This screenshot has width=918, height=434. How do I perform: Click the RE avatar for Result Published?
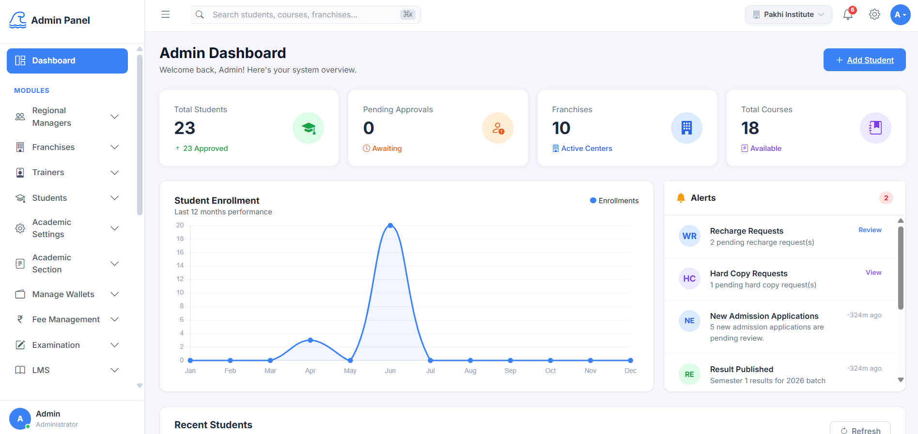[x=689, y=374]
